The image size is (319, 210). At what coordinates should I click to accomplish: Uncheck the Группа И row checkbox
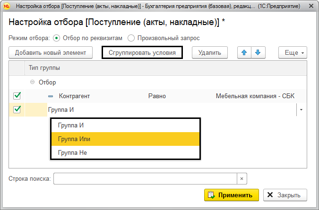click(17, 109)
